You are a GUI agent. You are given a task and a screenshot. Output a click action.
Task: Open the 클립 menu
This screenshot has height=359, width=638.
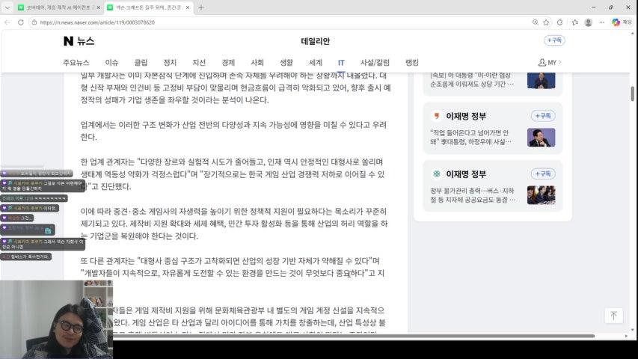(x=141, y=62)
